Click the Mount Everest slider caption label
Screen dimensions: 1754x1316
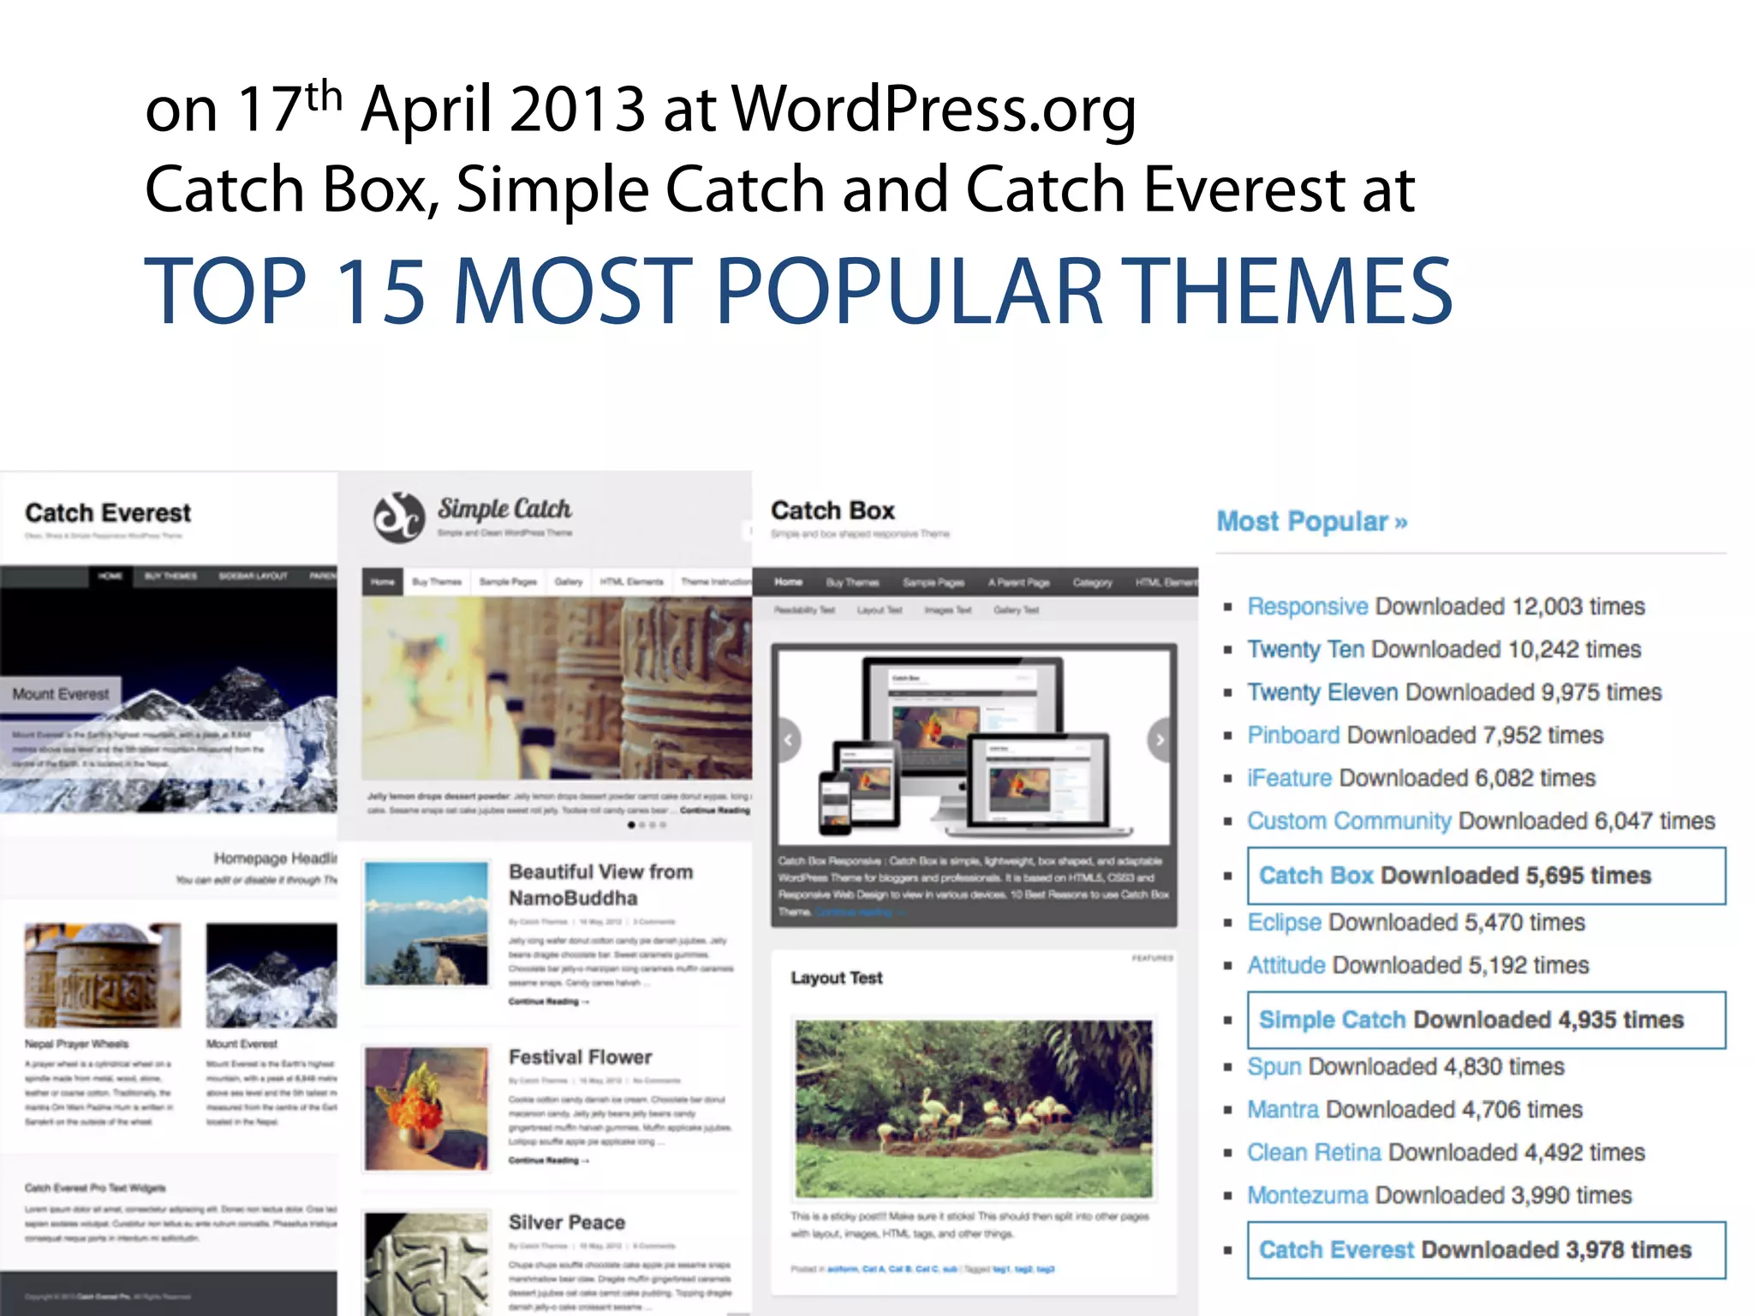(x=61, y=694)
